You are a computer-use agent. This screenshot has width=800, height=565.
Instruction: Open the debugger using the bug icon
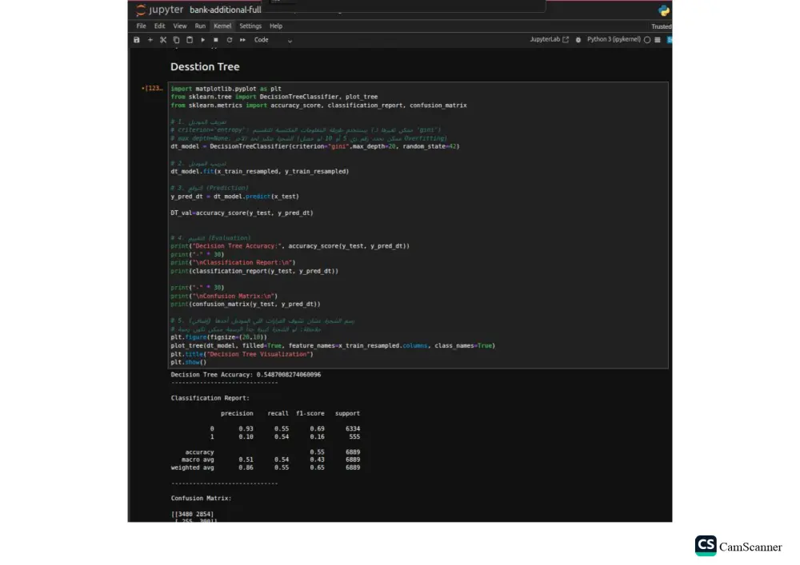(x=578, y=39)
